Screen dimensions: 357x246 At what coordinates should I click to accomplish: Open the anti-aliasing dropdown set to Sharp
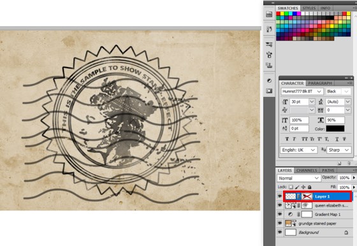[339, 150]
